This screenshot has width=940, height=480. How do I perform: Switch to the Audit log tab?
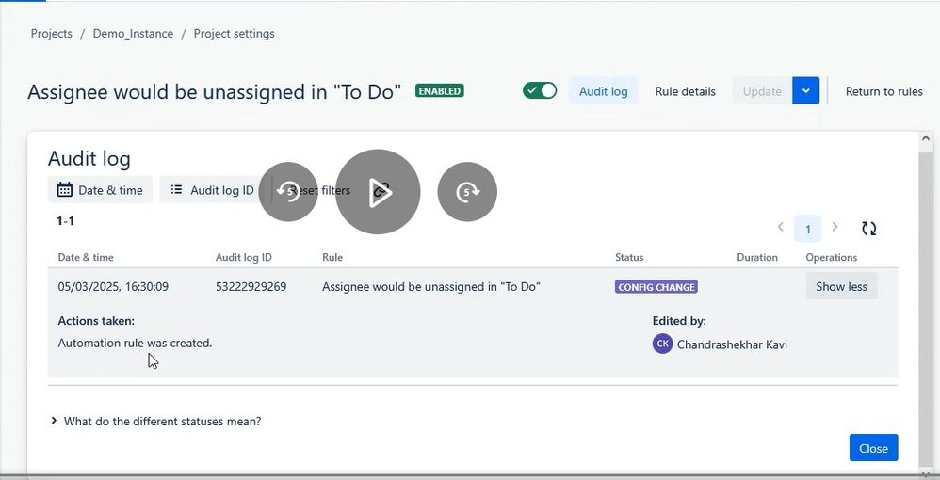603,91
